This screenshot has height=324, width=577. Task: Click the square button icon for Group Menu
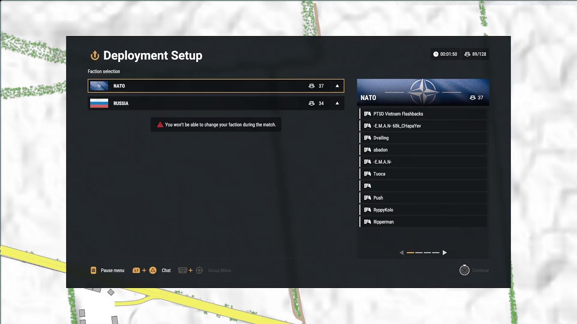tap(199, 270)
